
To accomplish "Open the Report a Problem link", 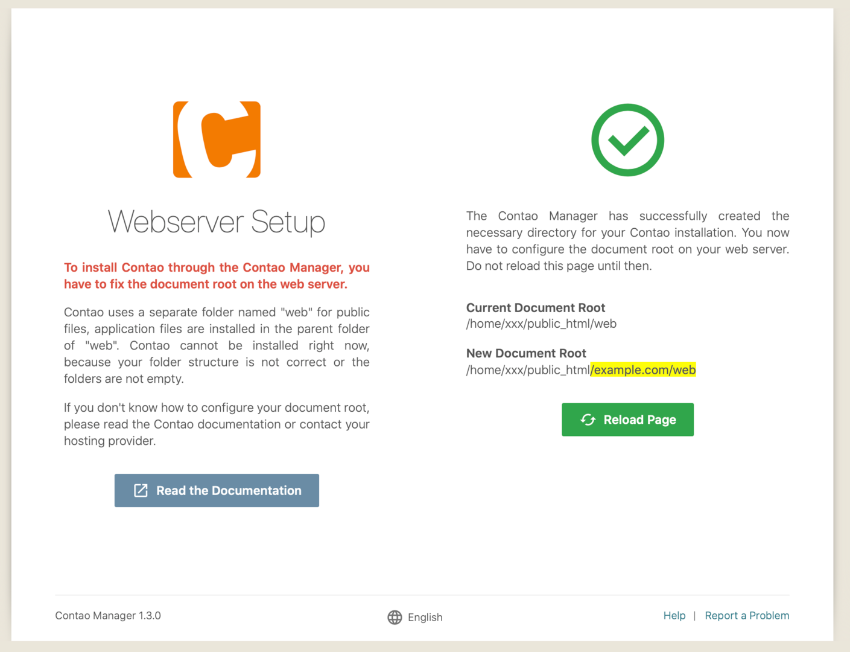I will (x=747, y=615).
